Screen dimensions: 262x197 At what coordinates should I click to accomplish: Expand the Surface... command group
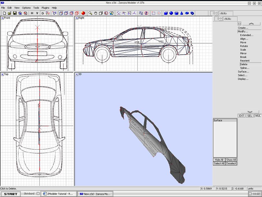click(243, 72)
